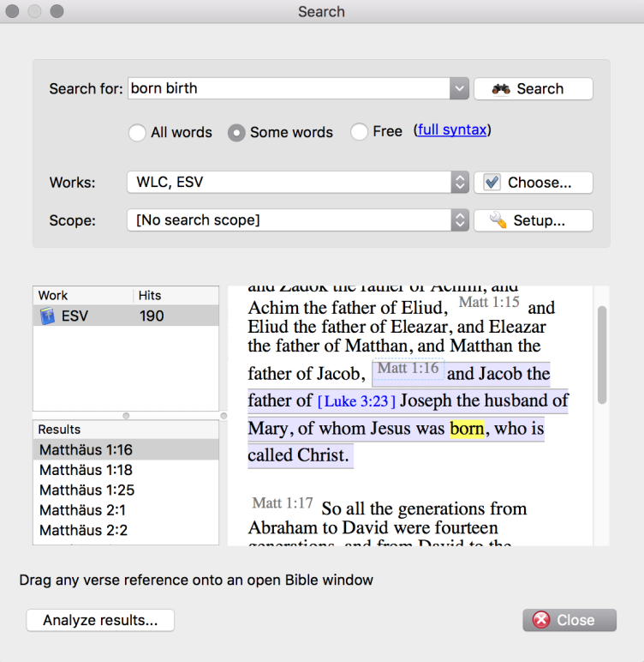Click the verse text vertical scrollbar

[x=601, y=353]
